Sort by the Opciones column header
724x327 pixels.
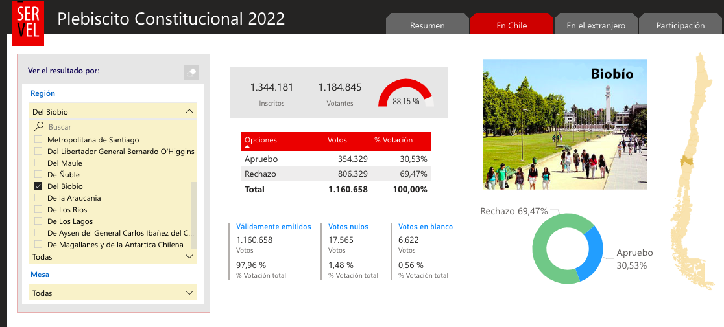point(260,140)
